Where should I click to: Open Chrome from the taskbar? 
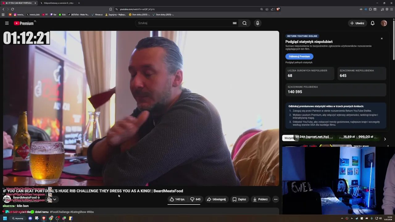tap(51, 218)
